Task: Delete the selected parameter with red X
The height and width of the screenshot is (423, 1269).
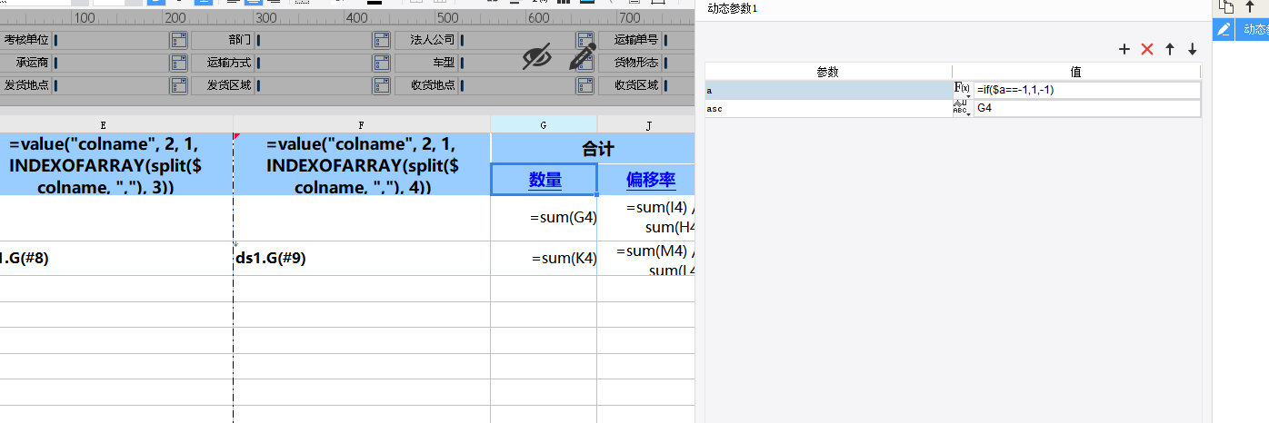Action: tap(1147, 49)
